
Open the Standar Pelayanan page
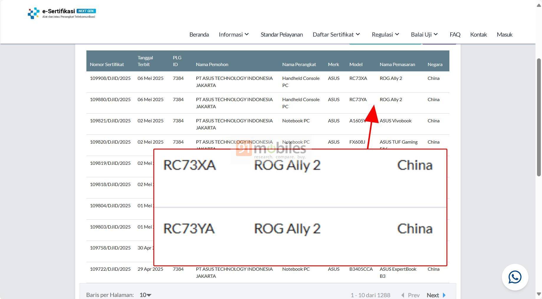pos(281,34)
